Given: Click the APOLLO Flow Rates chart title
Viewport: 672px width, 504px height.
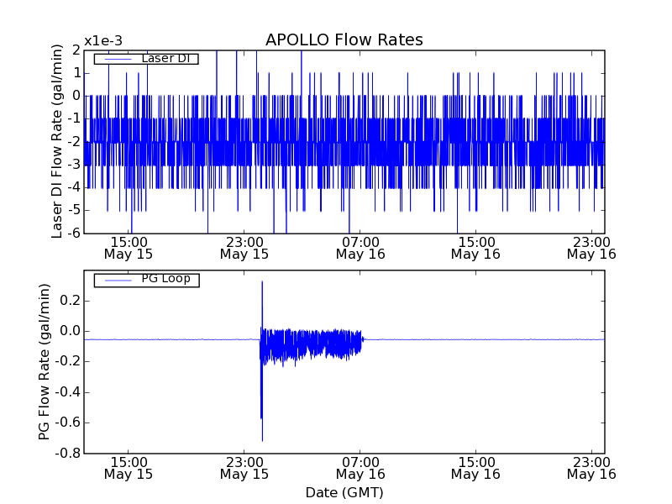Looking at the screenshot, I should tap(344, 40).
